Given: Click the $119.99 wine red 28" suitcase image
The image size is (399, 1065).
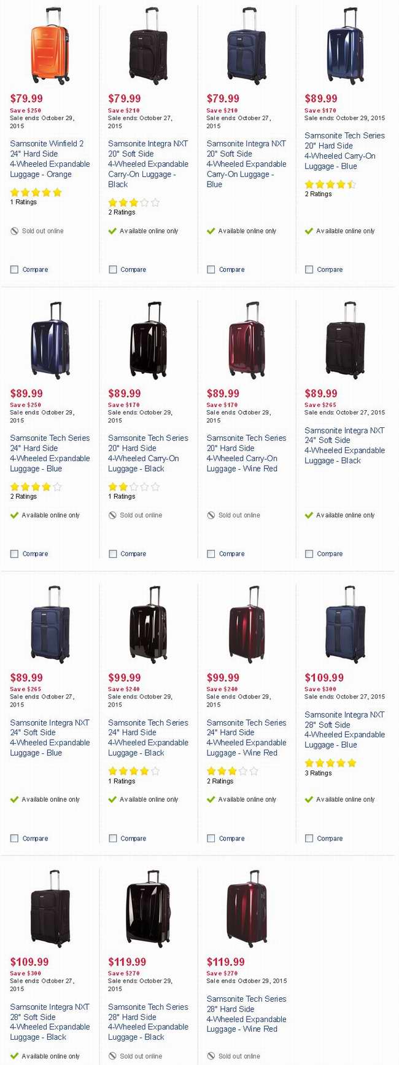Looking at the screenshot, I should point(247,909).
